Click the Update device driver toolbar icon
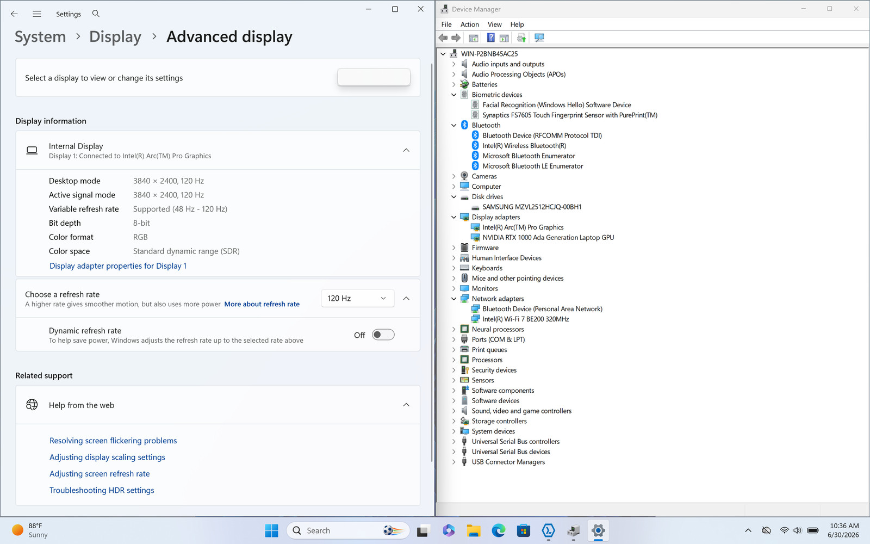Image resolution: width=870 pixels, height=544 pixels. pos(521,38)
